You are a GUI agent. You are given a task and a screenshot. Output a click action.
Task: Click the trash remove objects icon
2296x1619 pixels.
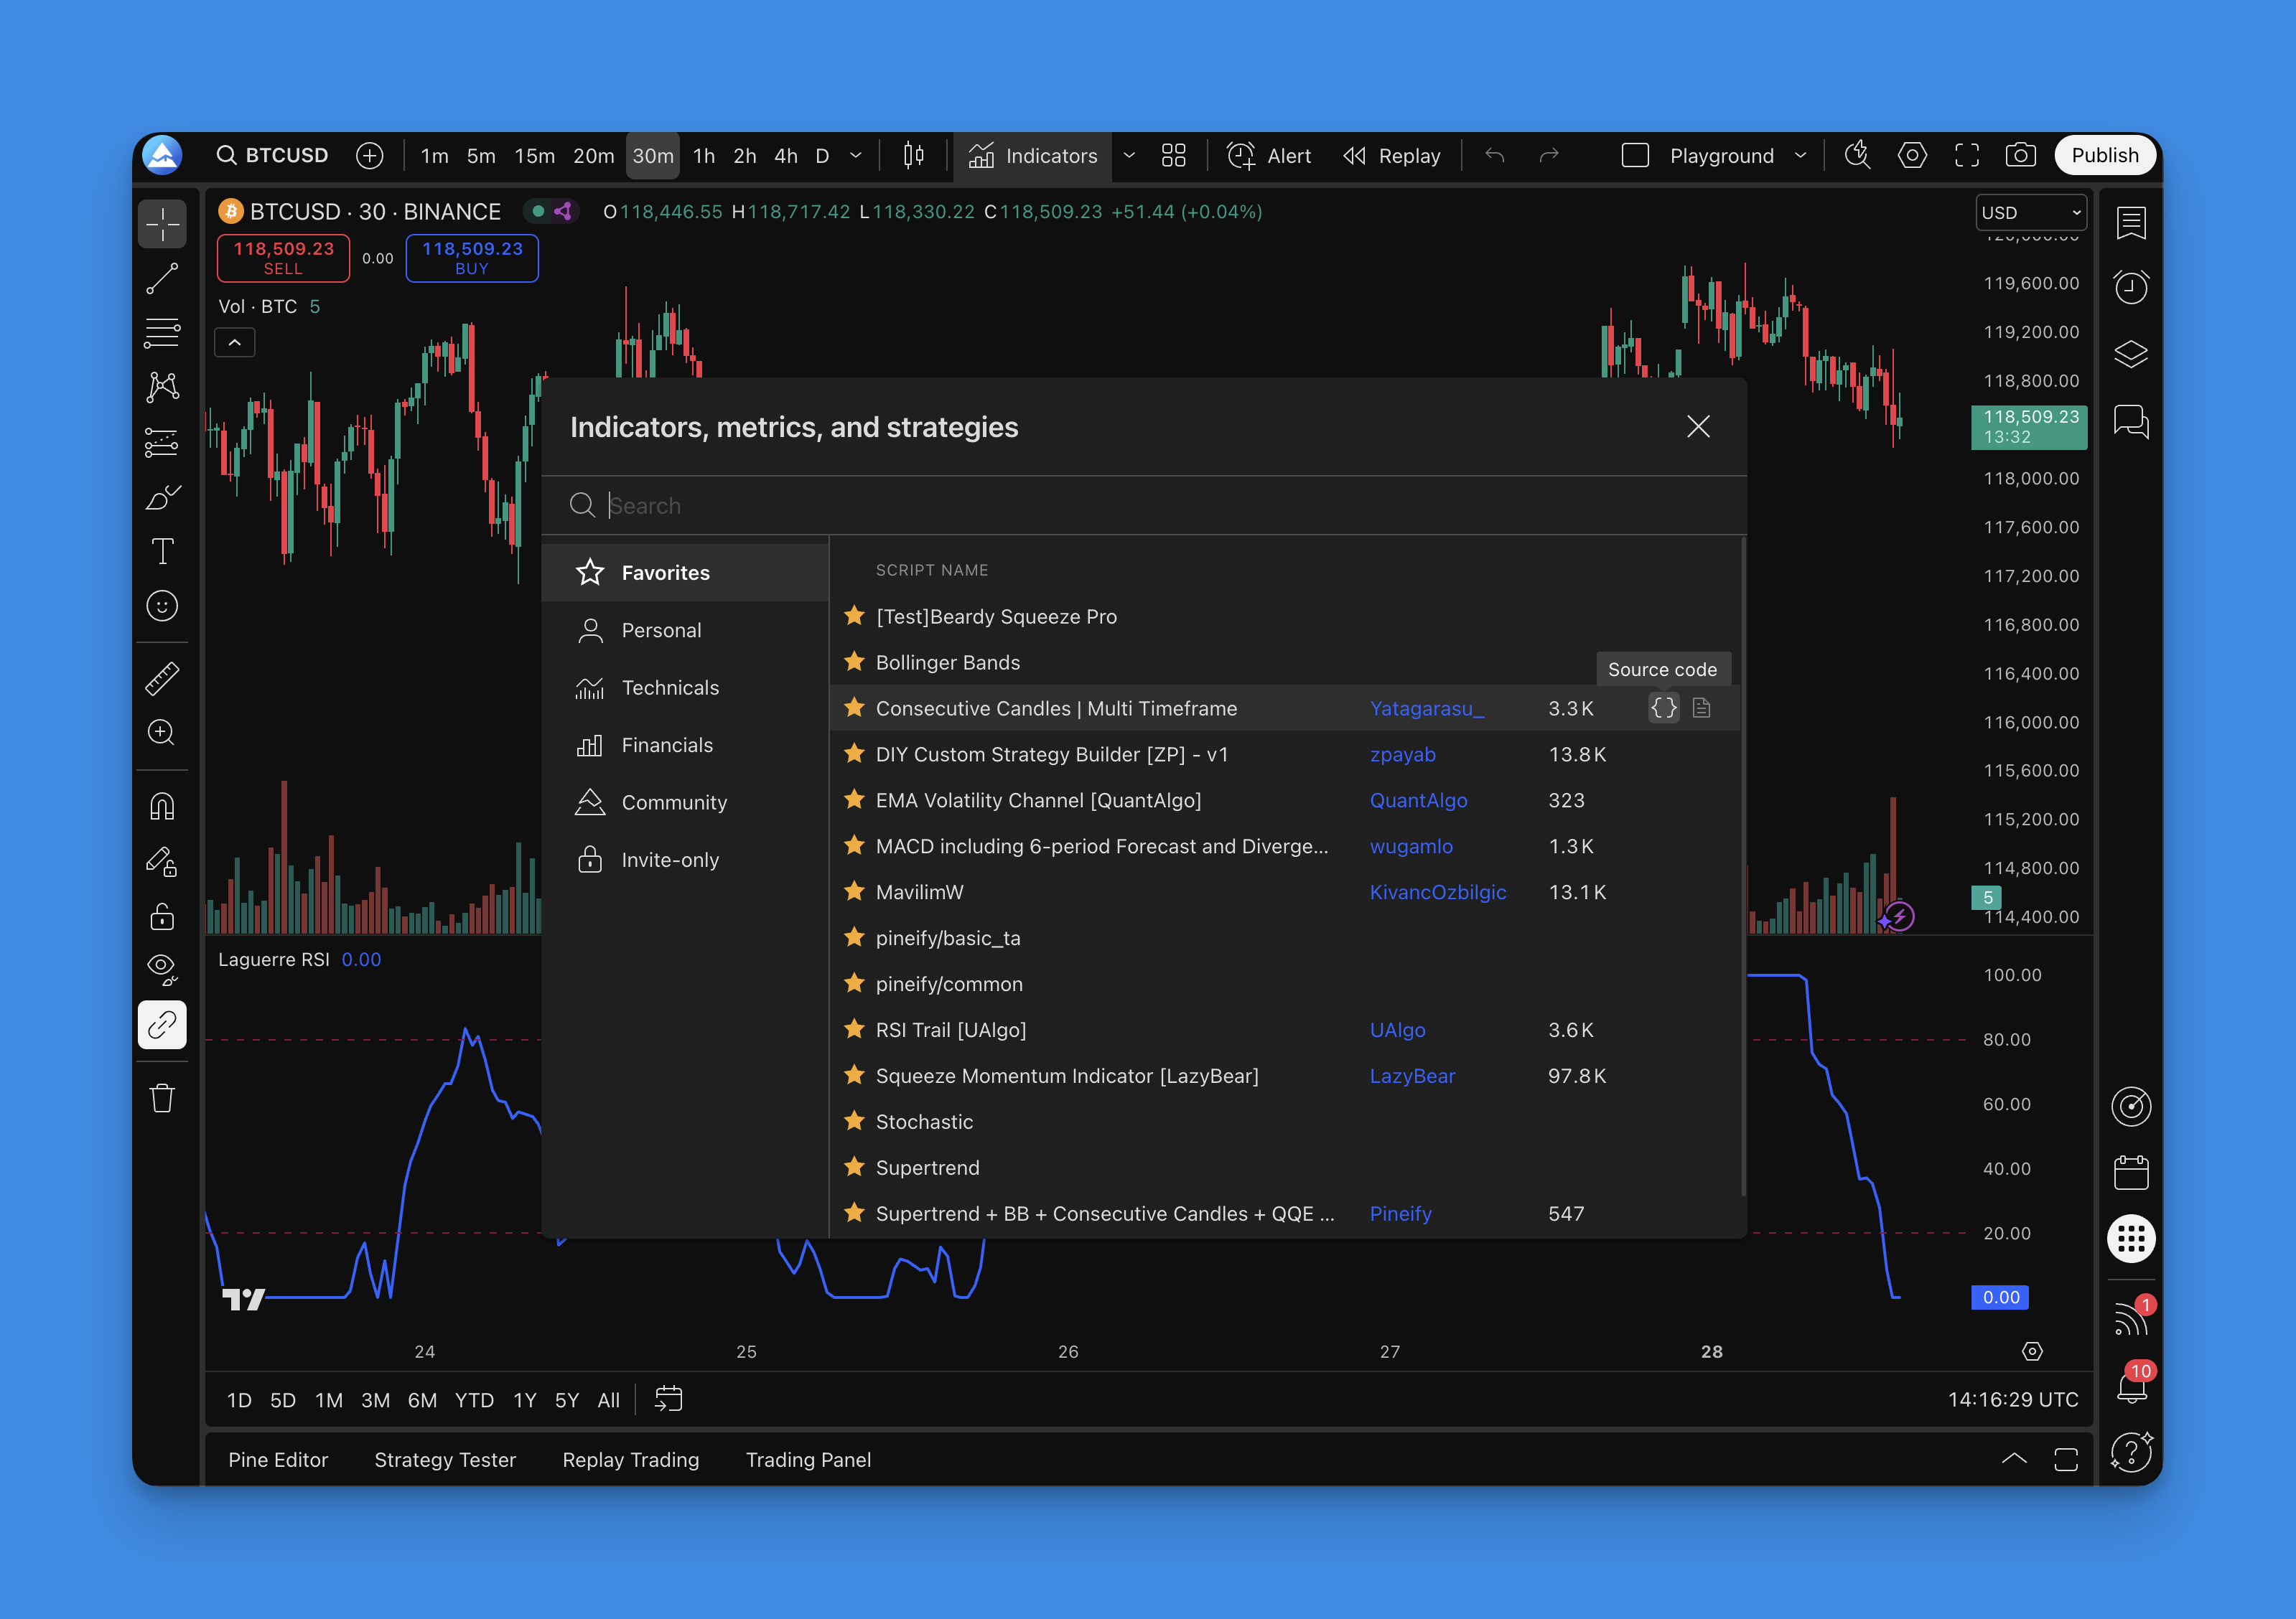pos(162,1098)
